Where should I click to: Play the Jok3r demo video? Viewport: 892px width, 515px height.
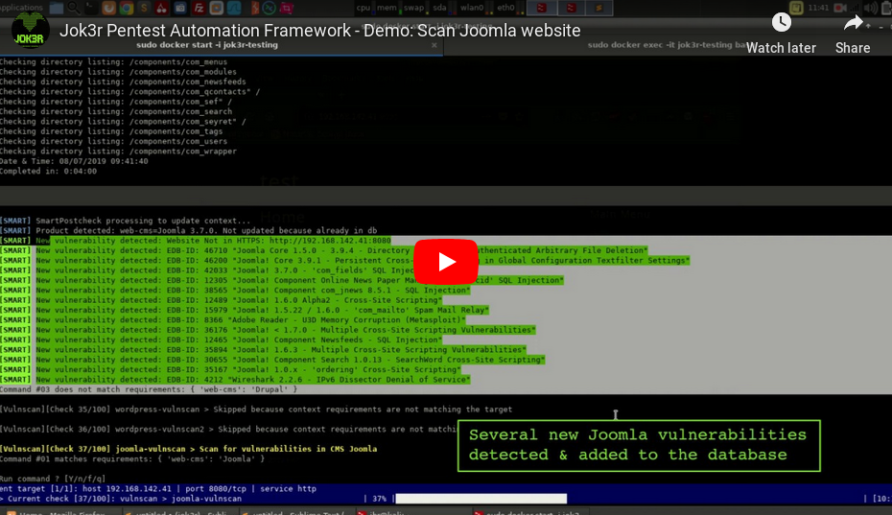(x=446, y=262)
